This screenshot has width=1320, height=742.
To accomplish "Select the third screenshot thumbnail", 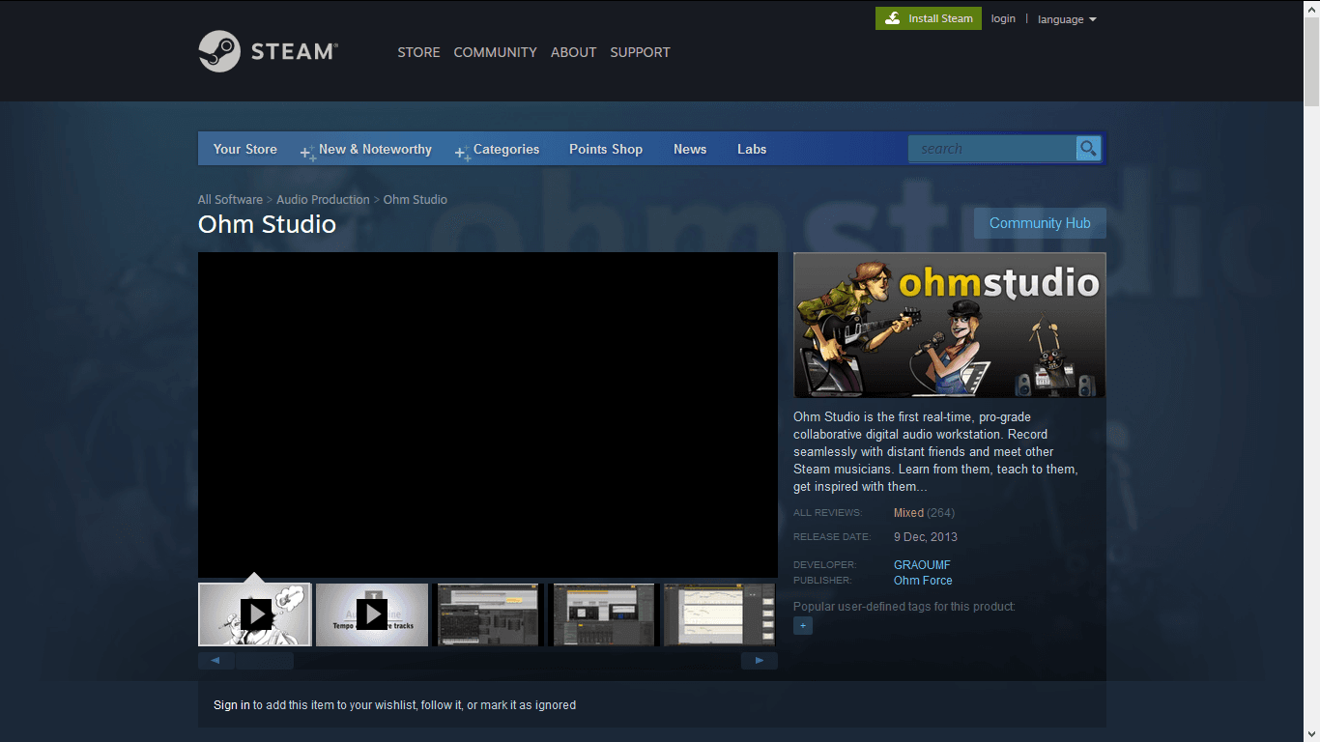I will pyautogui.click(x=489, y=614).
